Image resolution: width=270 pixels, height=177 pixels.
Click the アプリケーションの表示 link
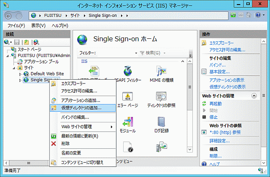tap(227, 80)
